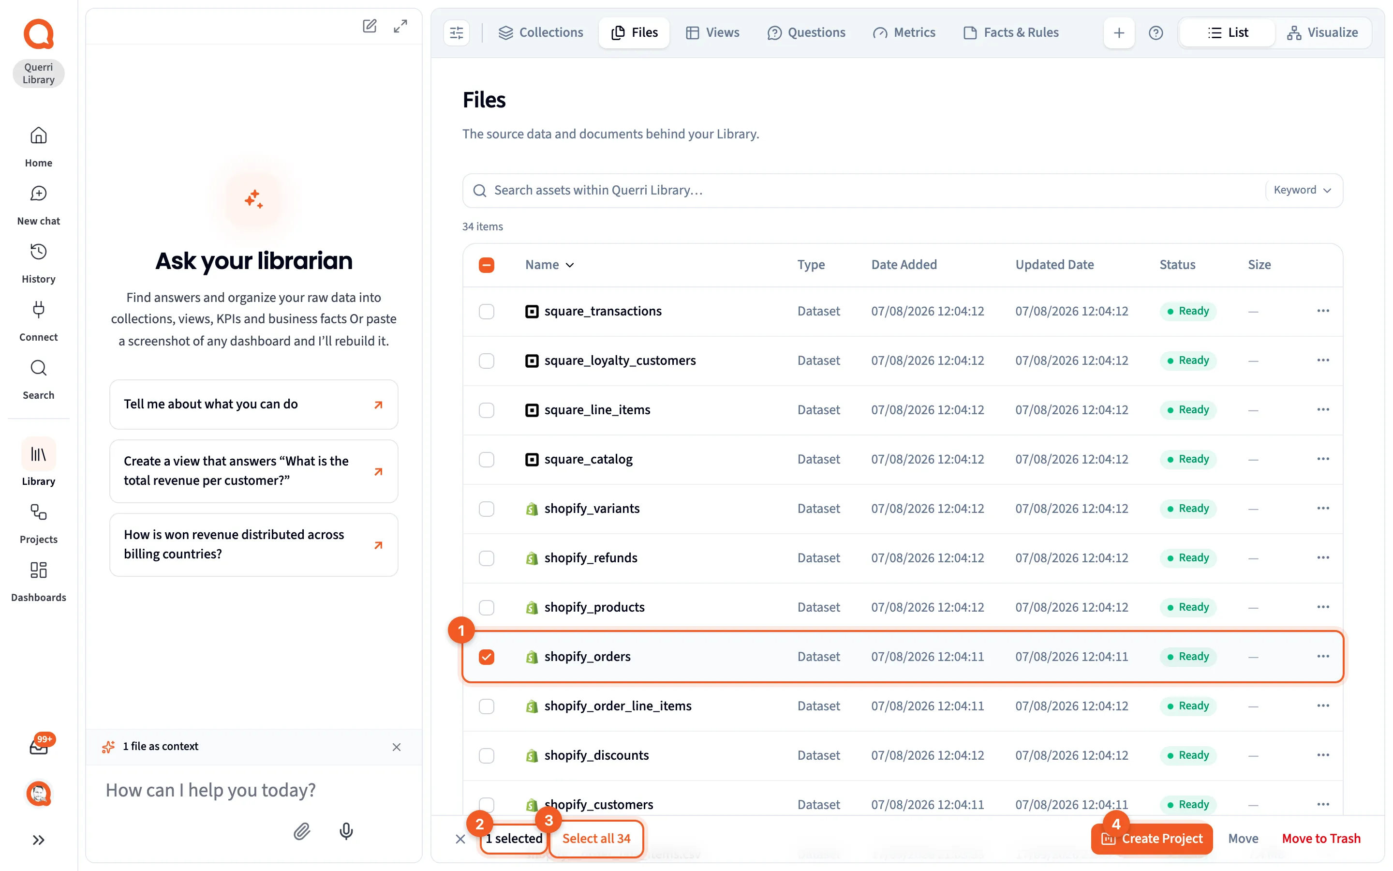The image size is (1393, 871).
Task: Activate the microphone voice input
Action: (346, 831)
